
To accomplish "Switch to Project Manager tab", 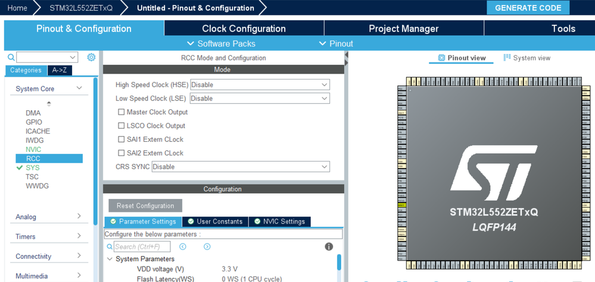I will pyautogui.click(x=404, y=28).
